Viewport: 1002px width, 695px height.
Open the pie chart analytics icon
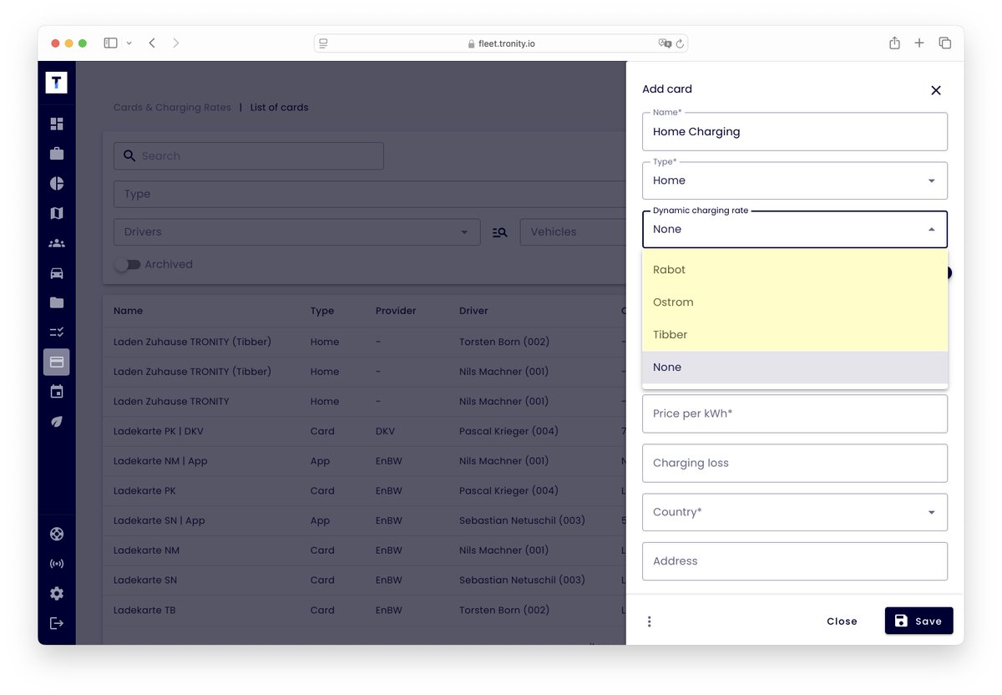[x=57, y=183]
